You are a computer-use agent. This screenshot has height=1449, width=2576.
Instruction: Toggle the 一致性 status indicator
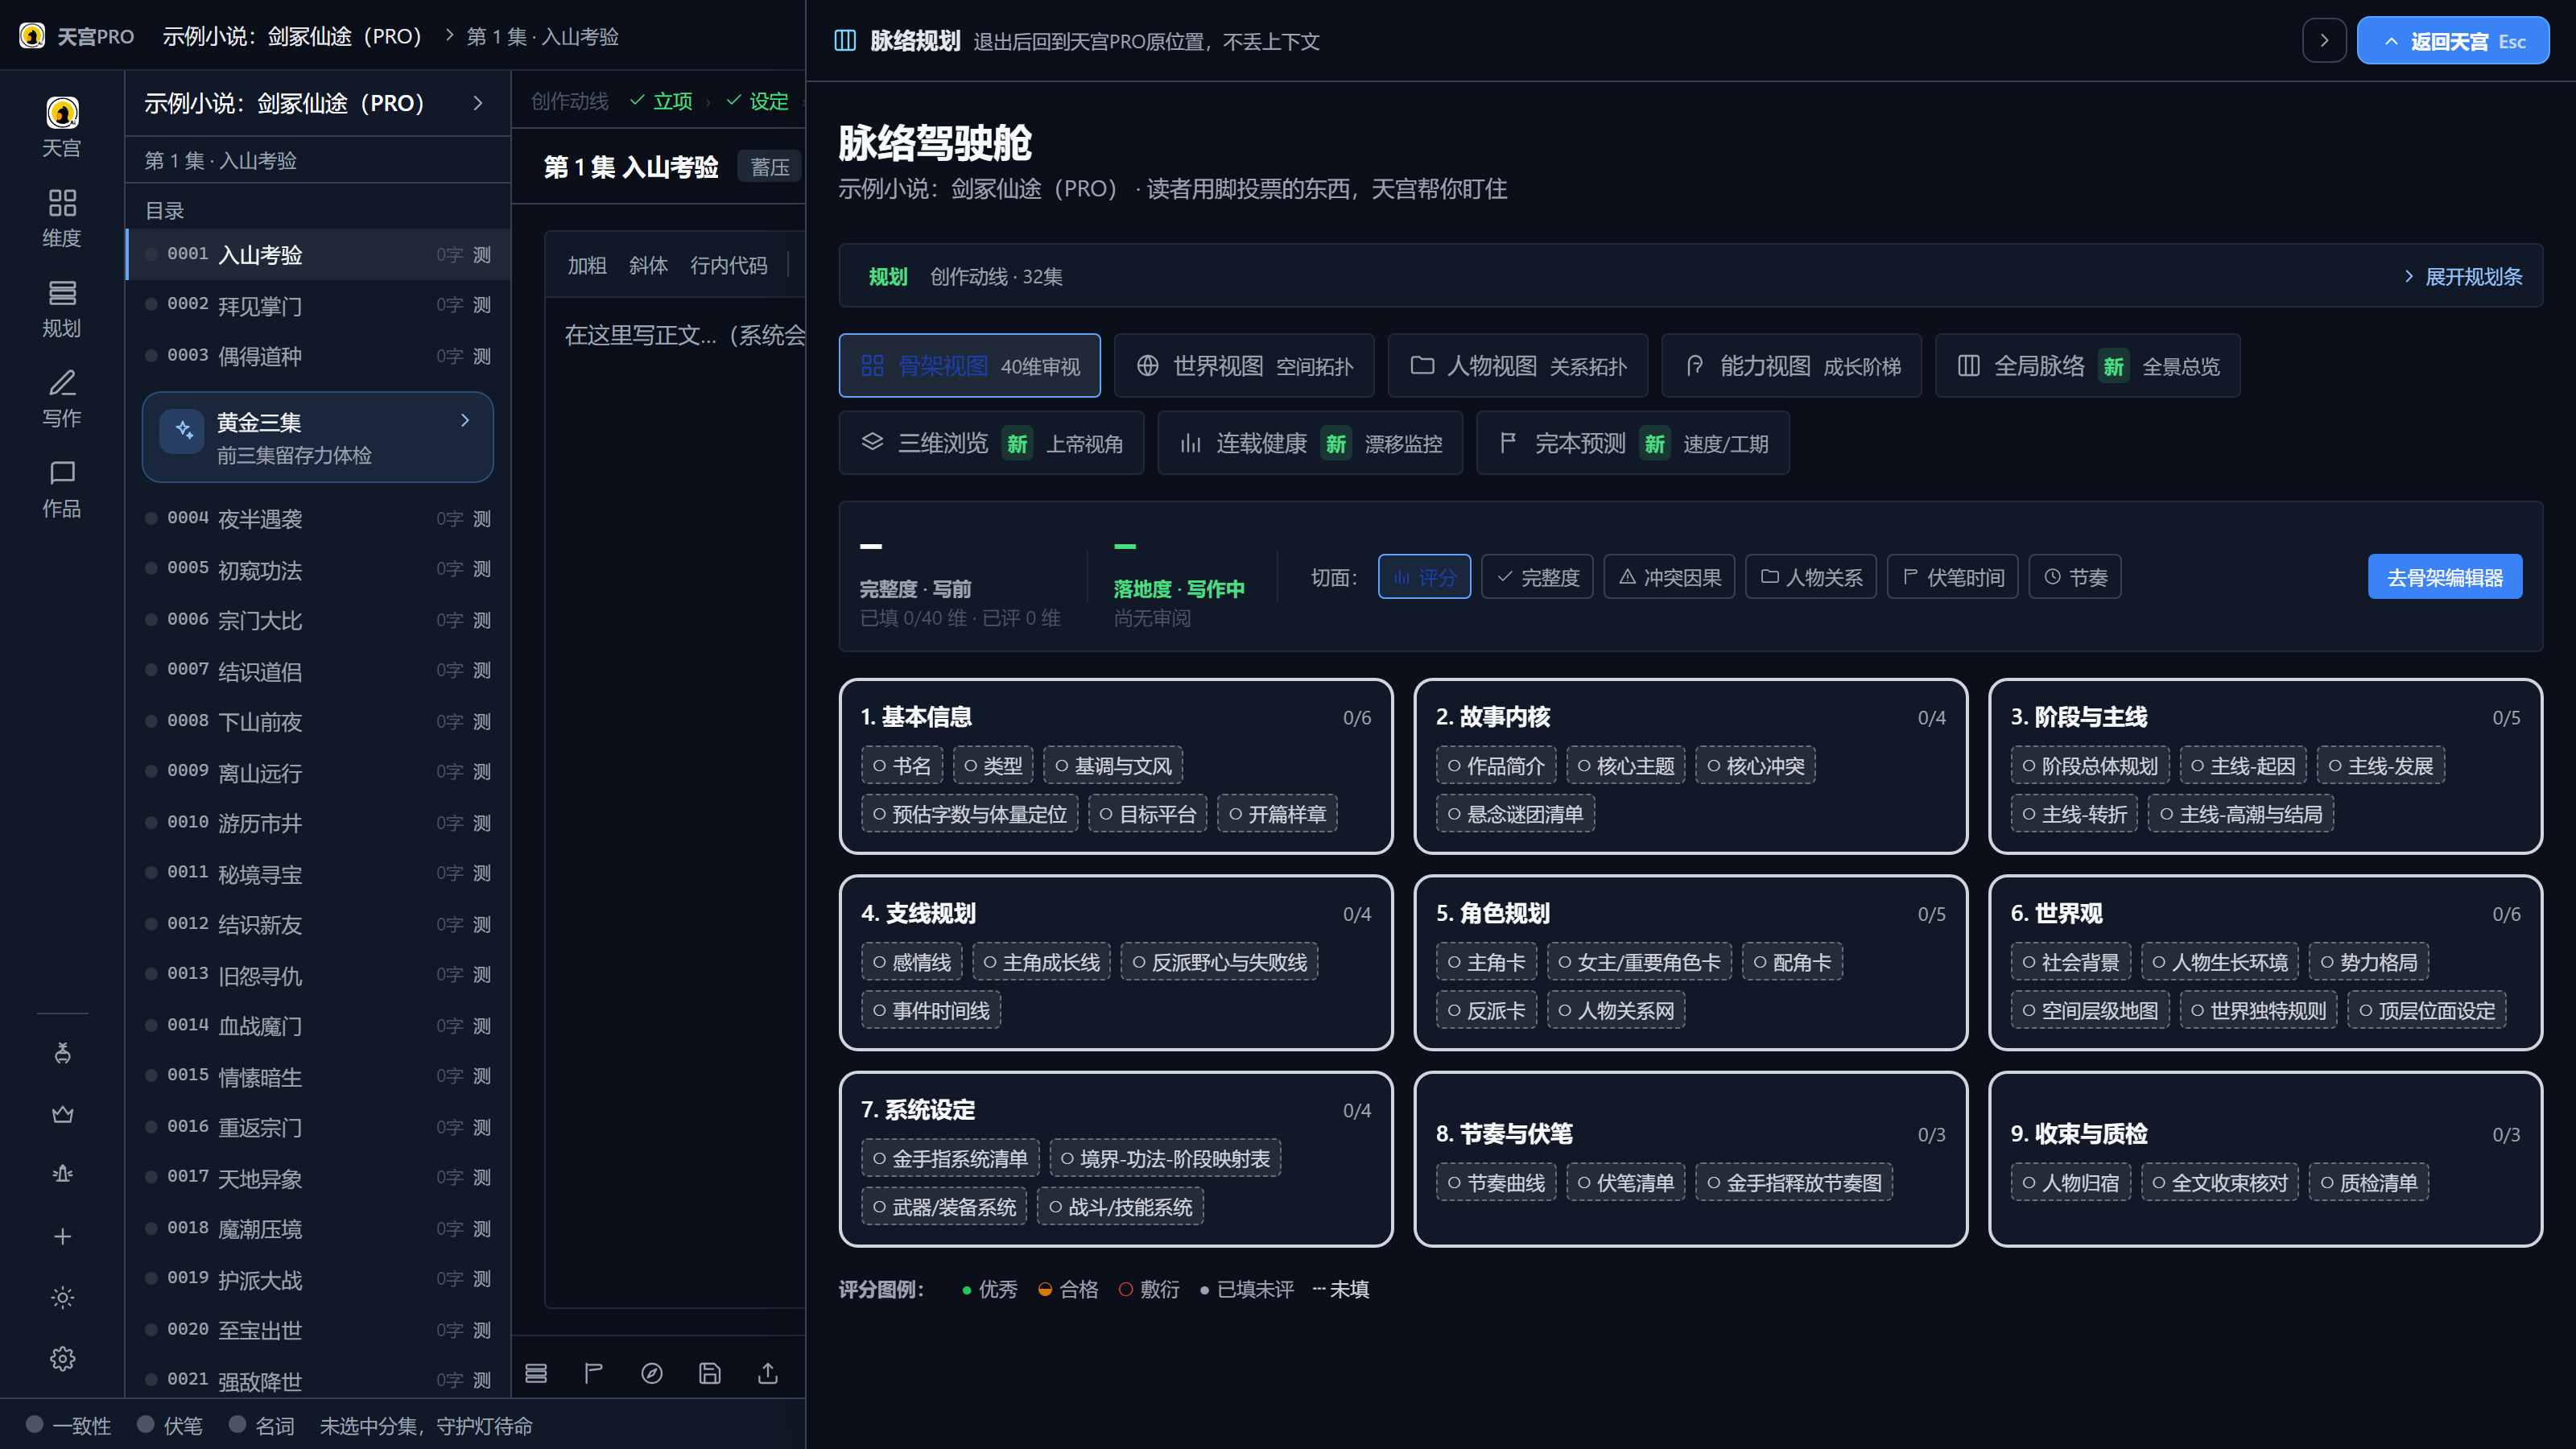[x=68, y=1425]
